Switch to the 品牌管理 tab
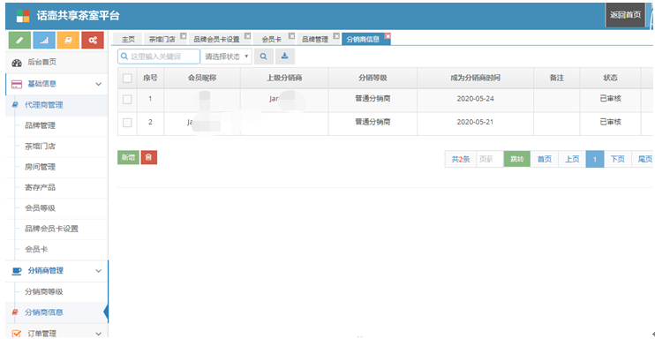This screenshot has height=339, width=655. pyautogui.click(x=315, y=40)
